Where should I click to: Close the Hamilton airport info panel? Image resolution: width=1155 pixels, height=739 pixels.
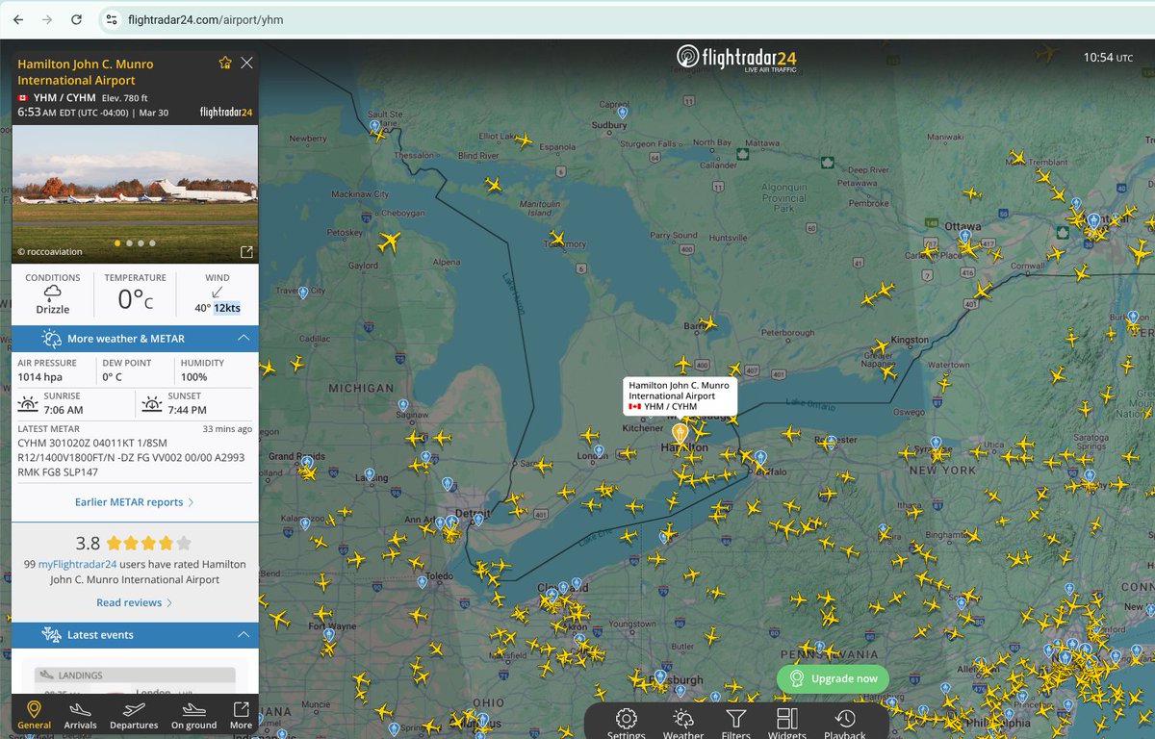tap(246, 63)
